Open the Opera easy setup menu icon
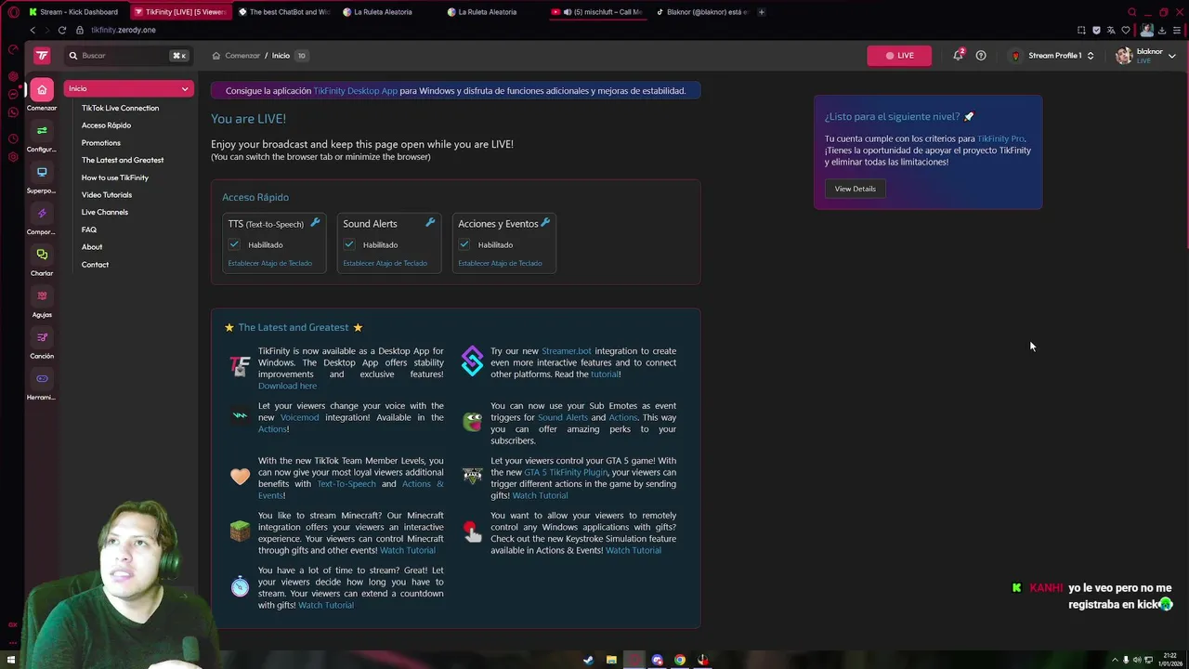 (1177, 30)
